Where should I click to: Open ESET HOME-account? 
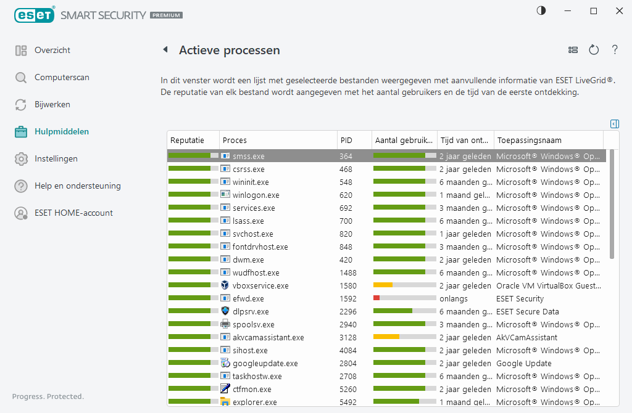coord(73,213)
